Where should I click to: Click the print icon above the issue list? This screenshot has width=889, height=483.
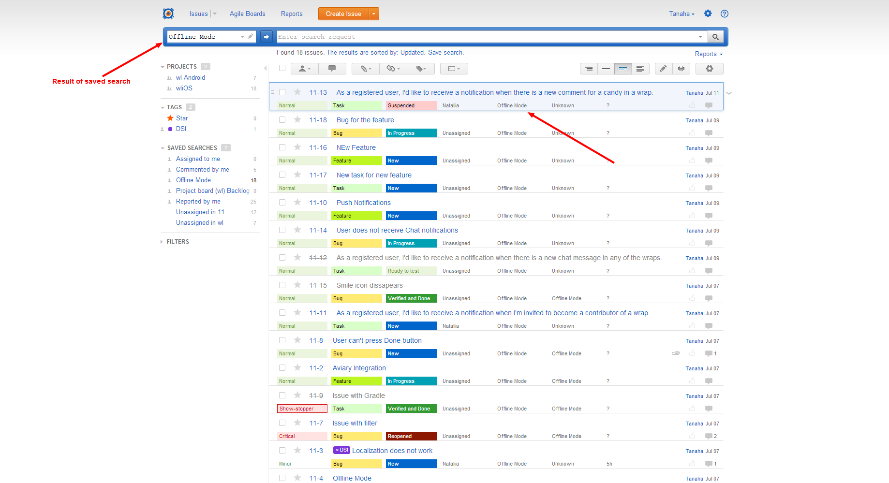click(681, 68)
